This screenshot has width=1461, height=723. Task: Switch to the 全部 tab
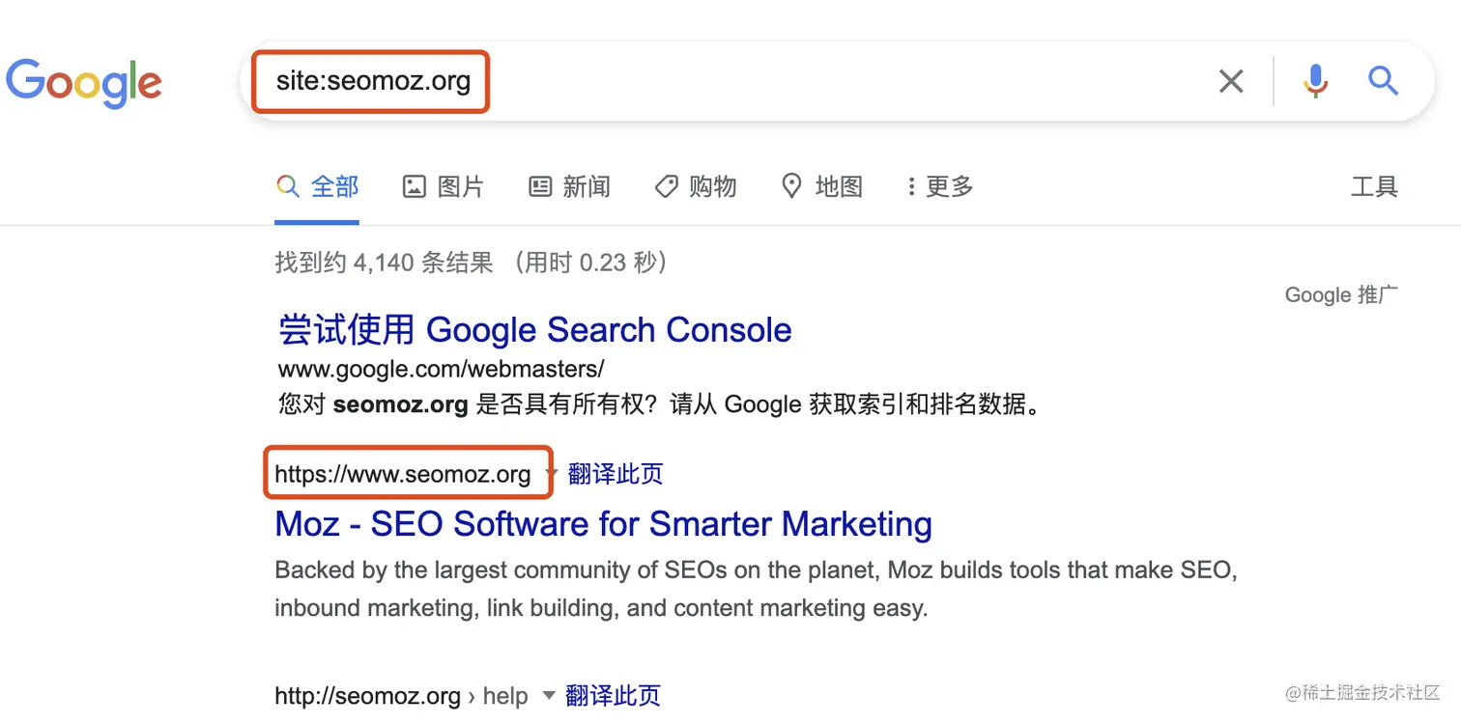(317, 186)
